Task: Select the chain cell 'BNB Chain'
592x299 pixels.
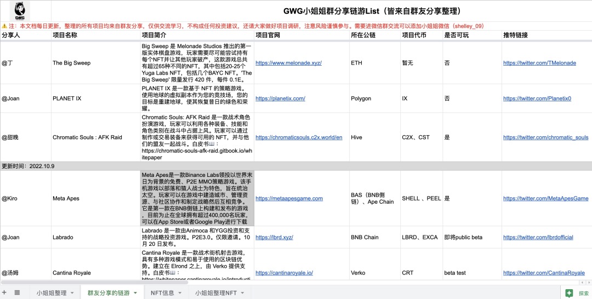Action: point(375,237)
